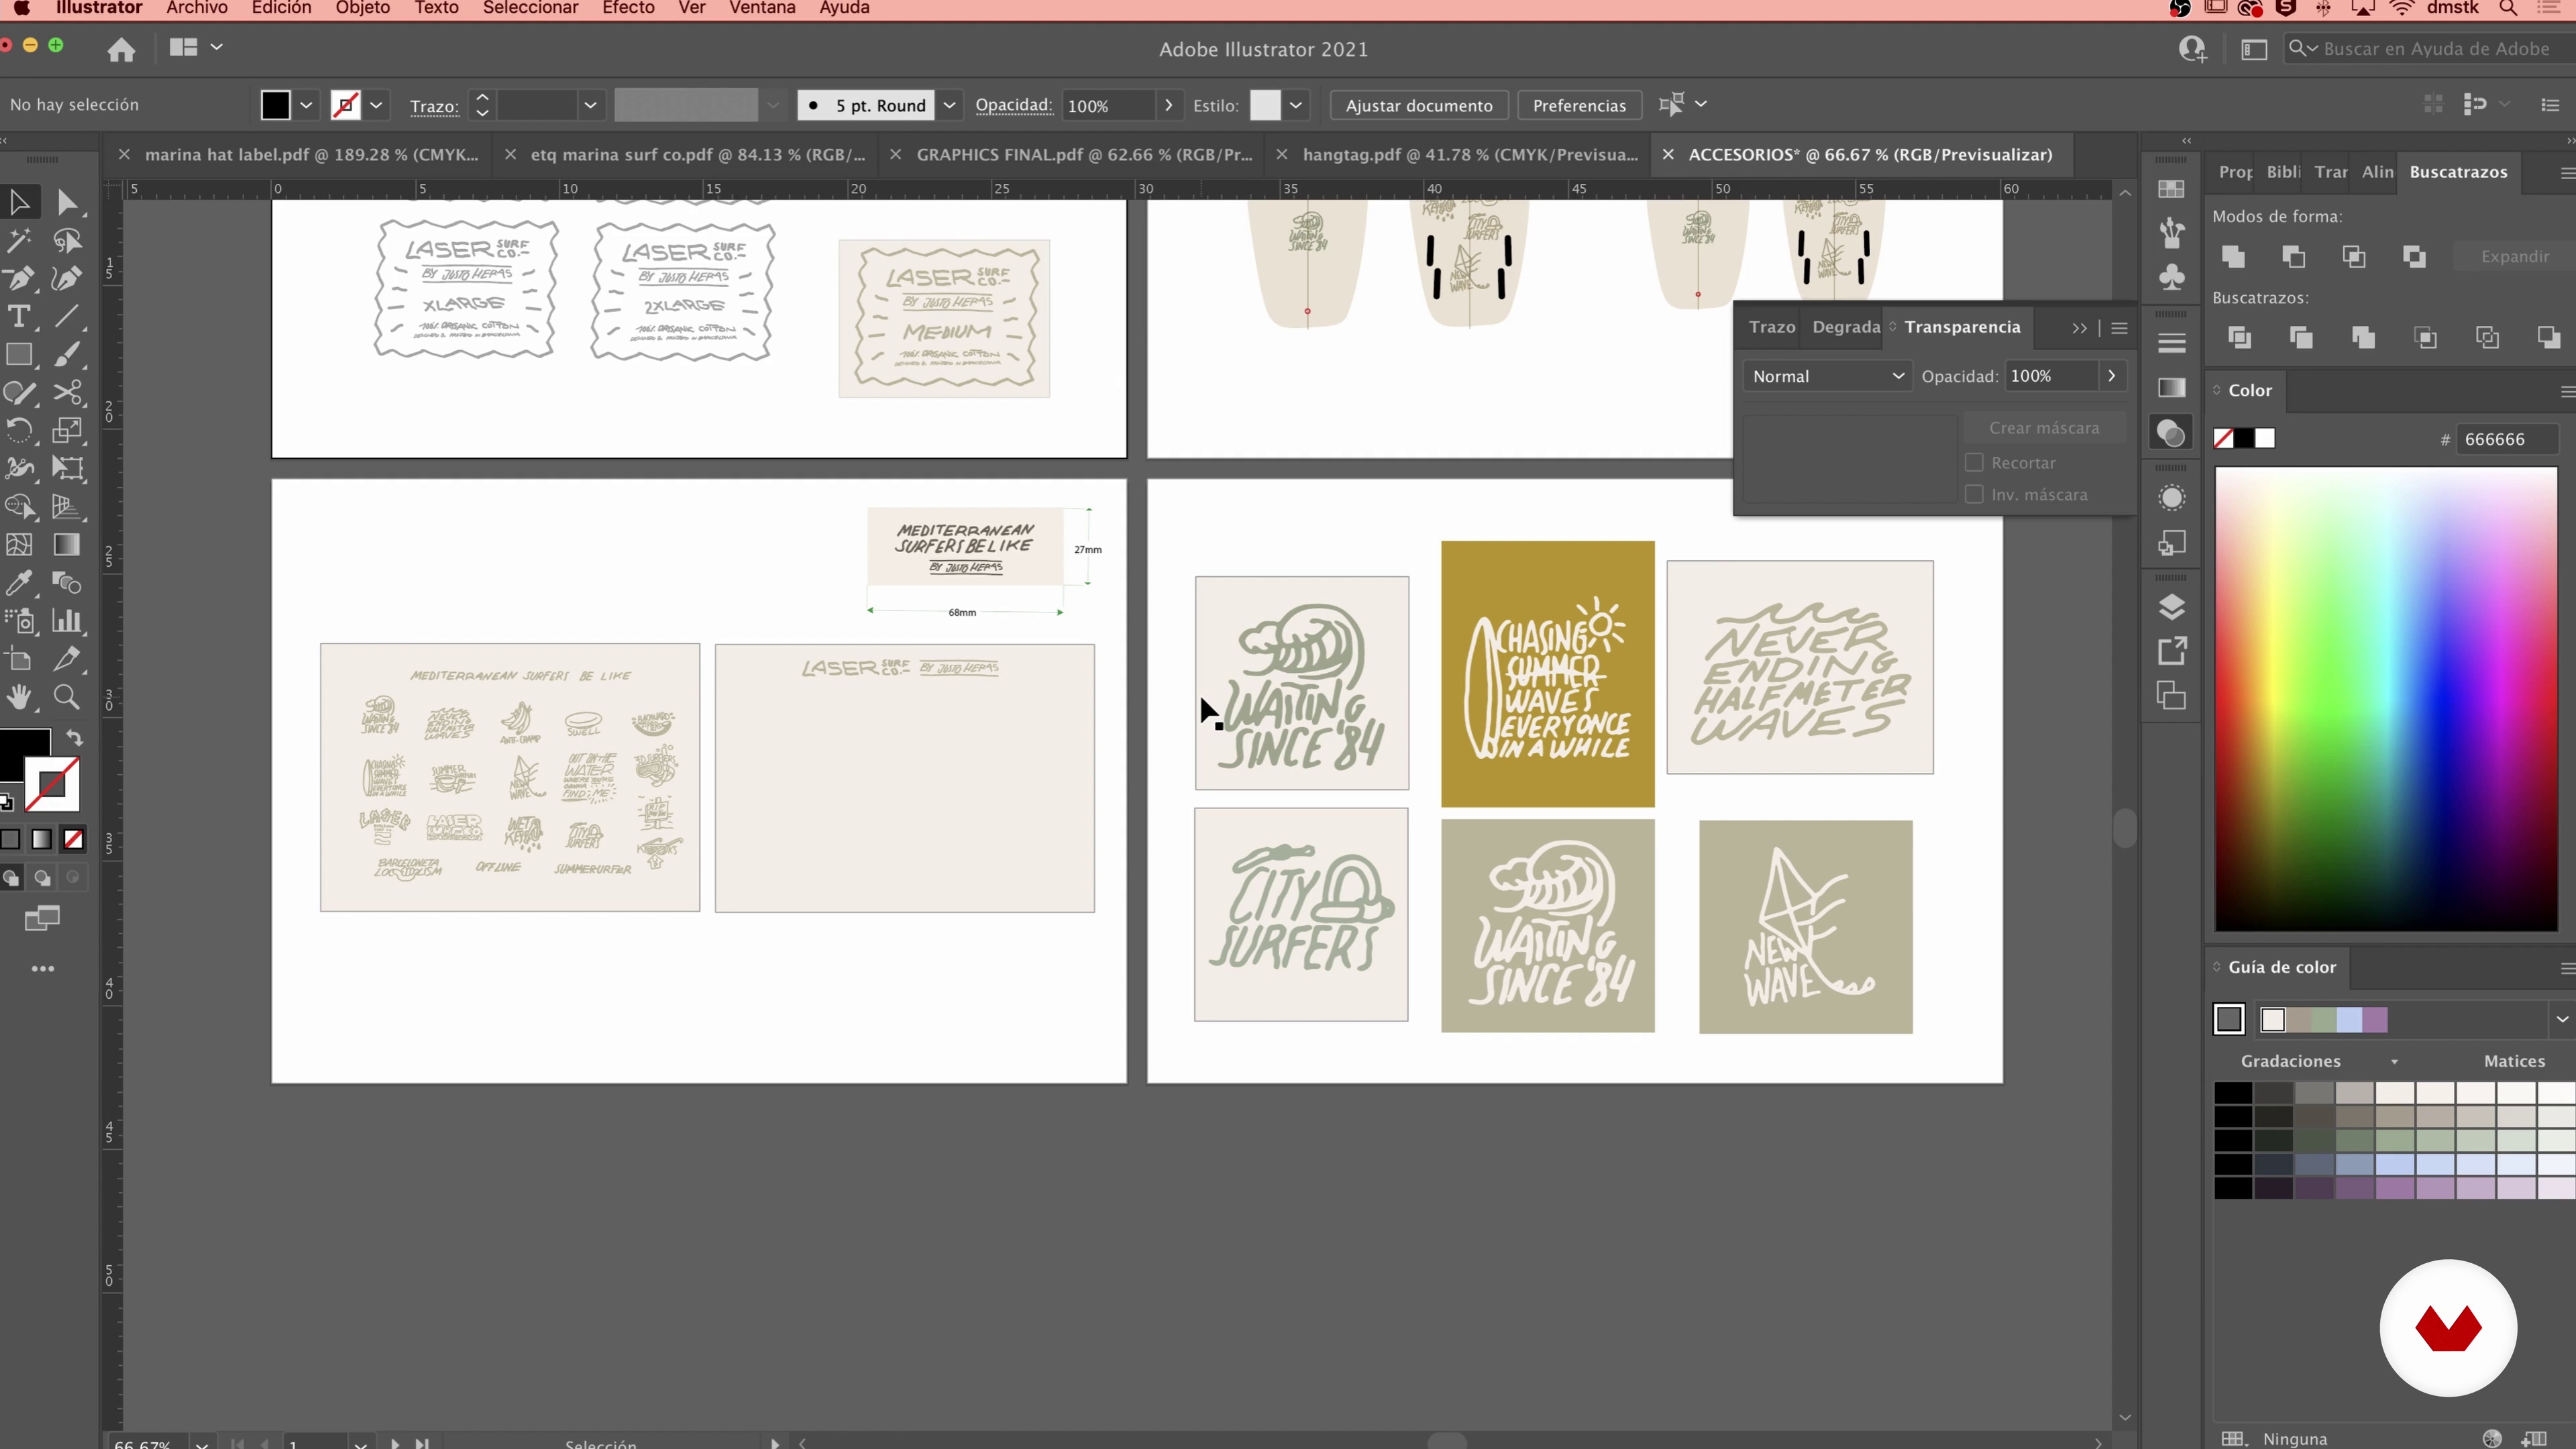
Task: Select the Eyedropper tool
Action: tap(19, 583)
